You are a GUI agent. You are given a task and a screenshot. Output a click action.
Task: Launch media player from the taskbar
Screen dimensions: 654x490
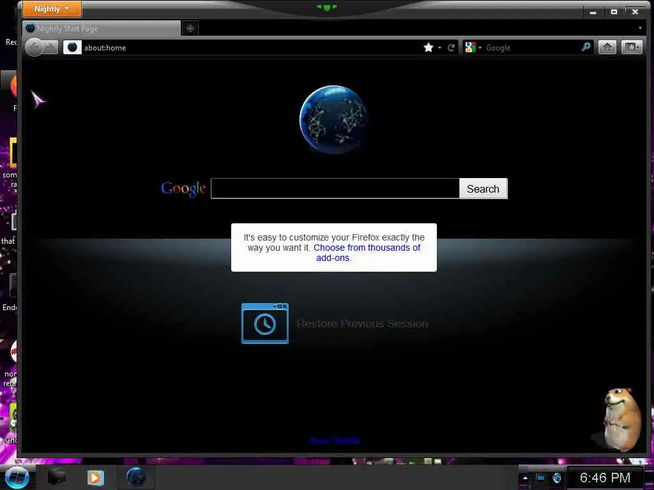pyautogui.click(x=96, y=477)
